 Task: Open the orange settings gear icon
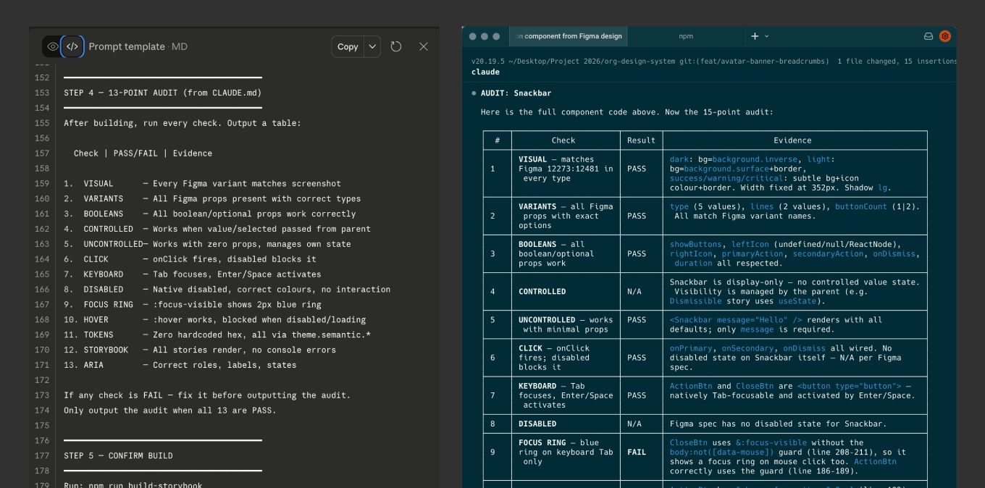(x=945, y=36)
